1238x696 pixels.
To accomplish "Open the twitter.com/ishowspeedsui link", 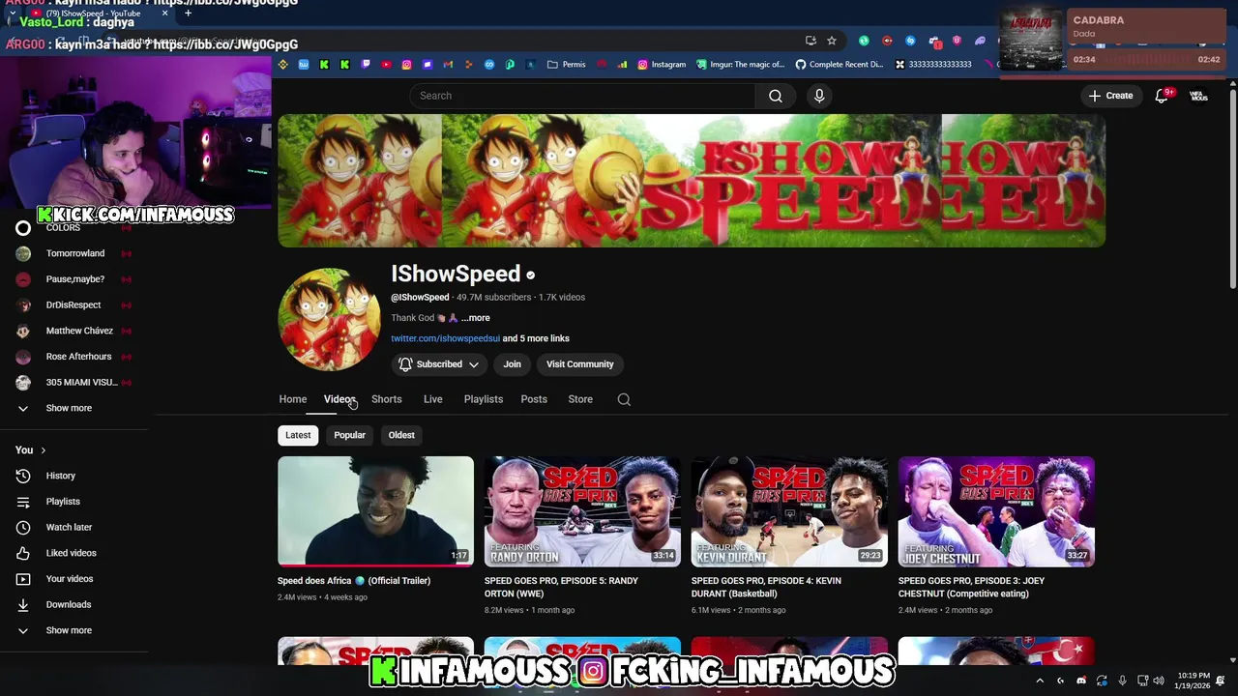I will pyautogui.click(x=445, y=338).
